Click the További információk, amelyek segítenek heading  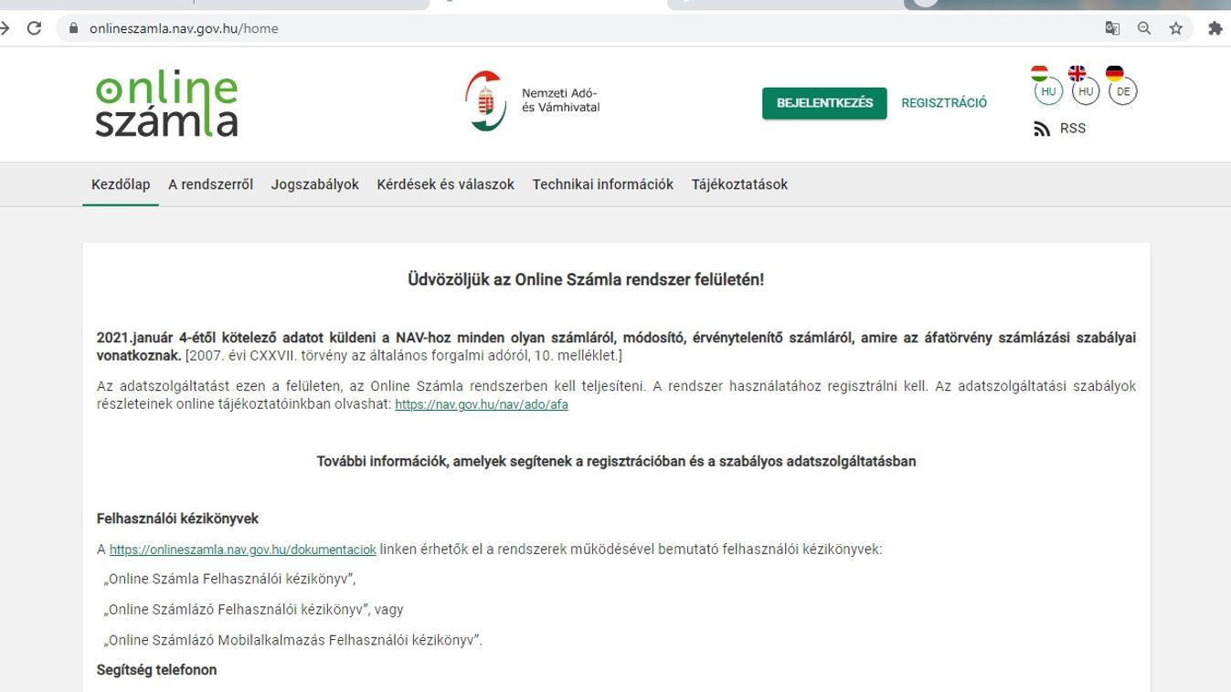(616, 461)
